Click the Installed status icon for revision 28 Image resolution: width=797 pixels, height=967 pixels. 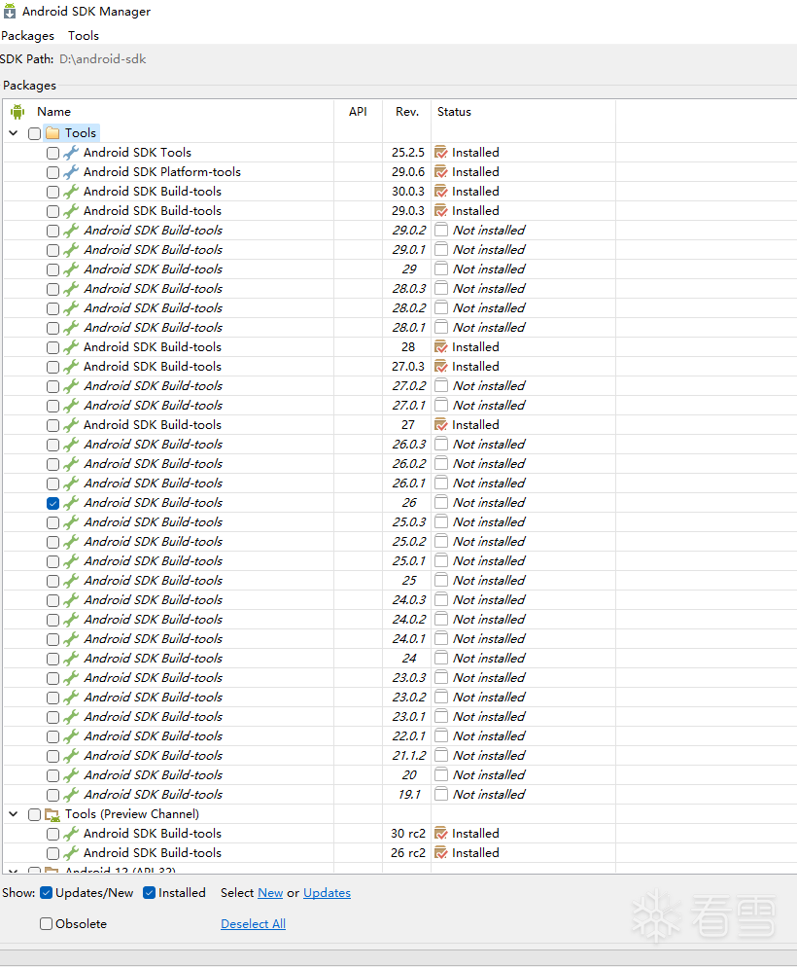(x=441, y=347)
